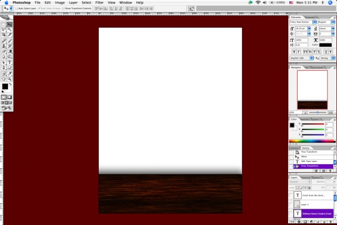
Task: Select the Clone Stamp tool
Action: coord(4,46)
